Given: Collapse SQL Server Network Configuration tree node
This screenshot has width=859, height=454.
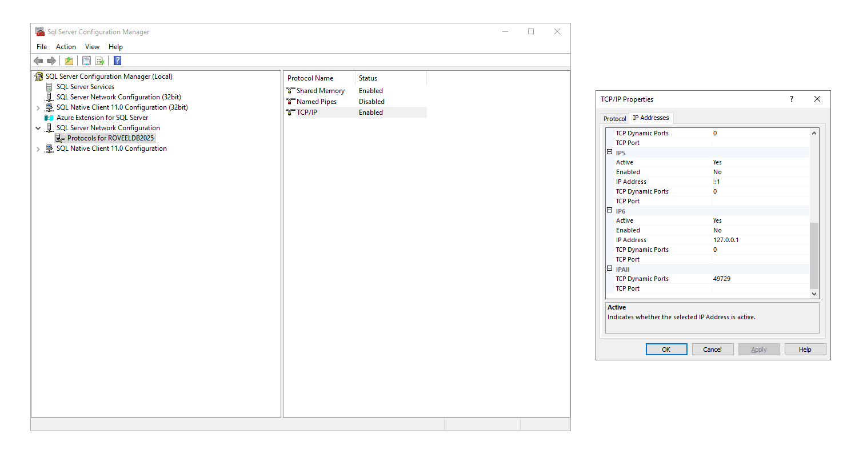Looking at the screenshot, I should (38, 128).
